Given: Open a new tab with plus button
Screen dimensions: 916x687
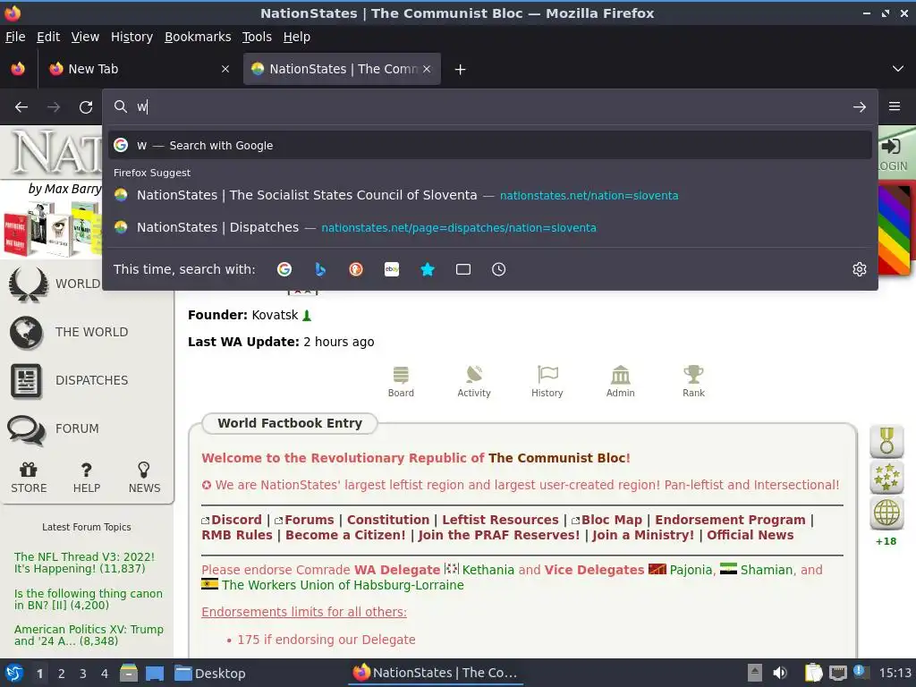Looking at the screenshot, I should coord(461,70).
